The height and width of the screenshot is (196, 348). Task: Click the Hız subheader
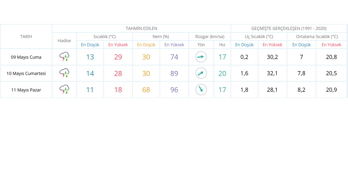[222, 45]
